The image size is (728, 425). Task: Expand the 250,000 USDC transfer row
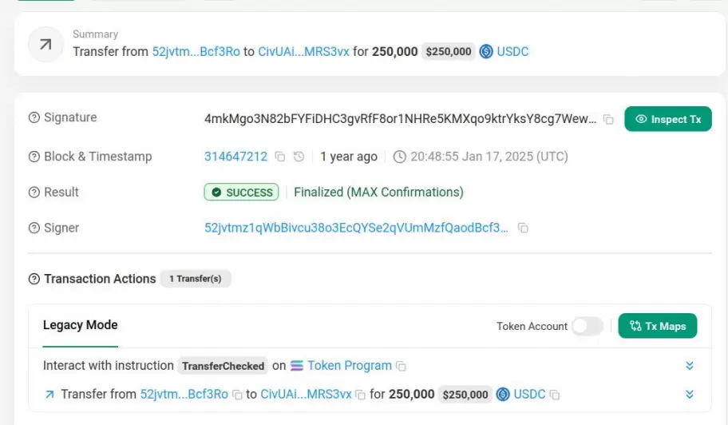point(690,395)
